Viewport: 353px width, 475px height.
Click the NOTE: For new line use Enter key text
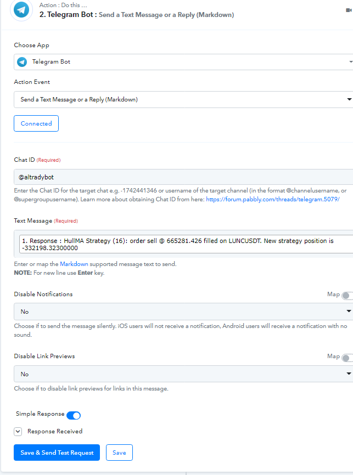59,273
